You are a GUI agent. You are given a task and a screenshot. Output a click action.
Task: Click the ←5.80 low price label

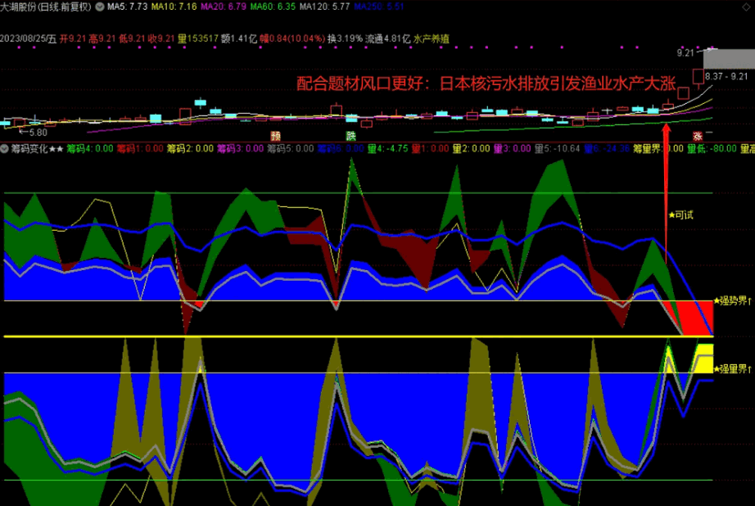point(34,133)
